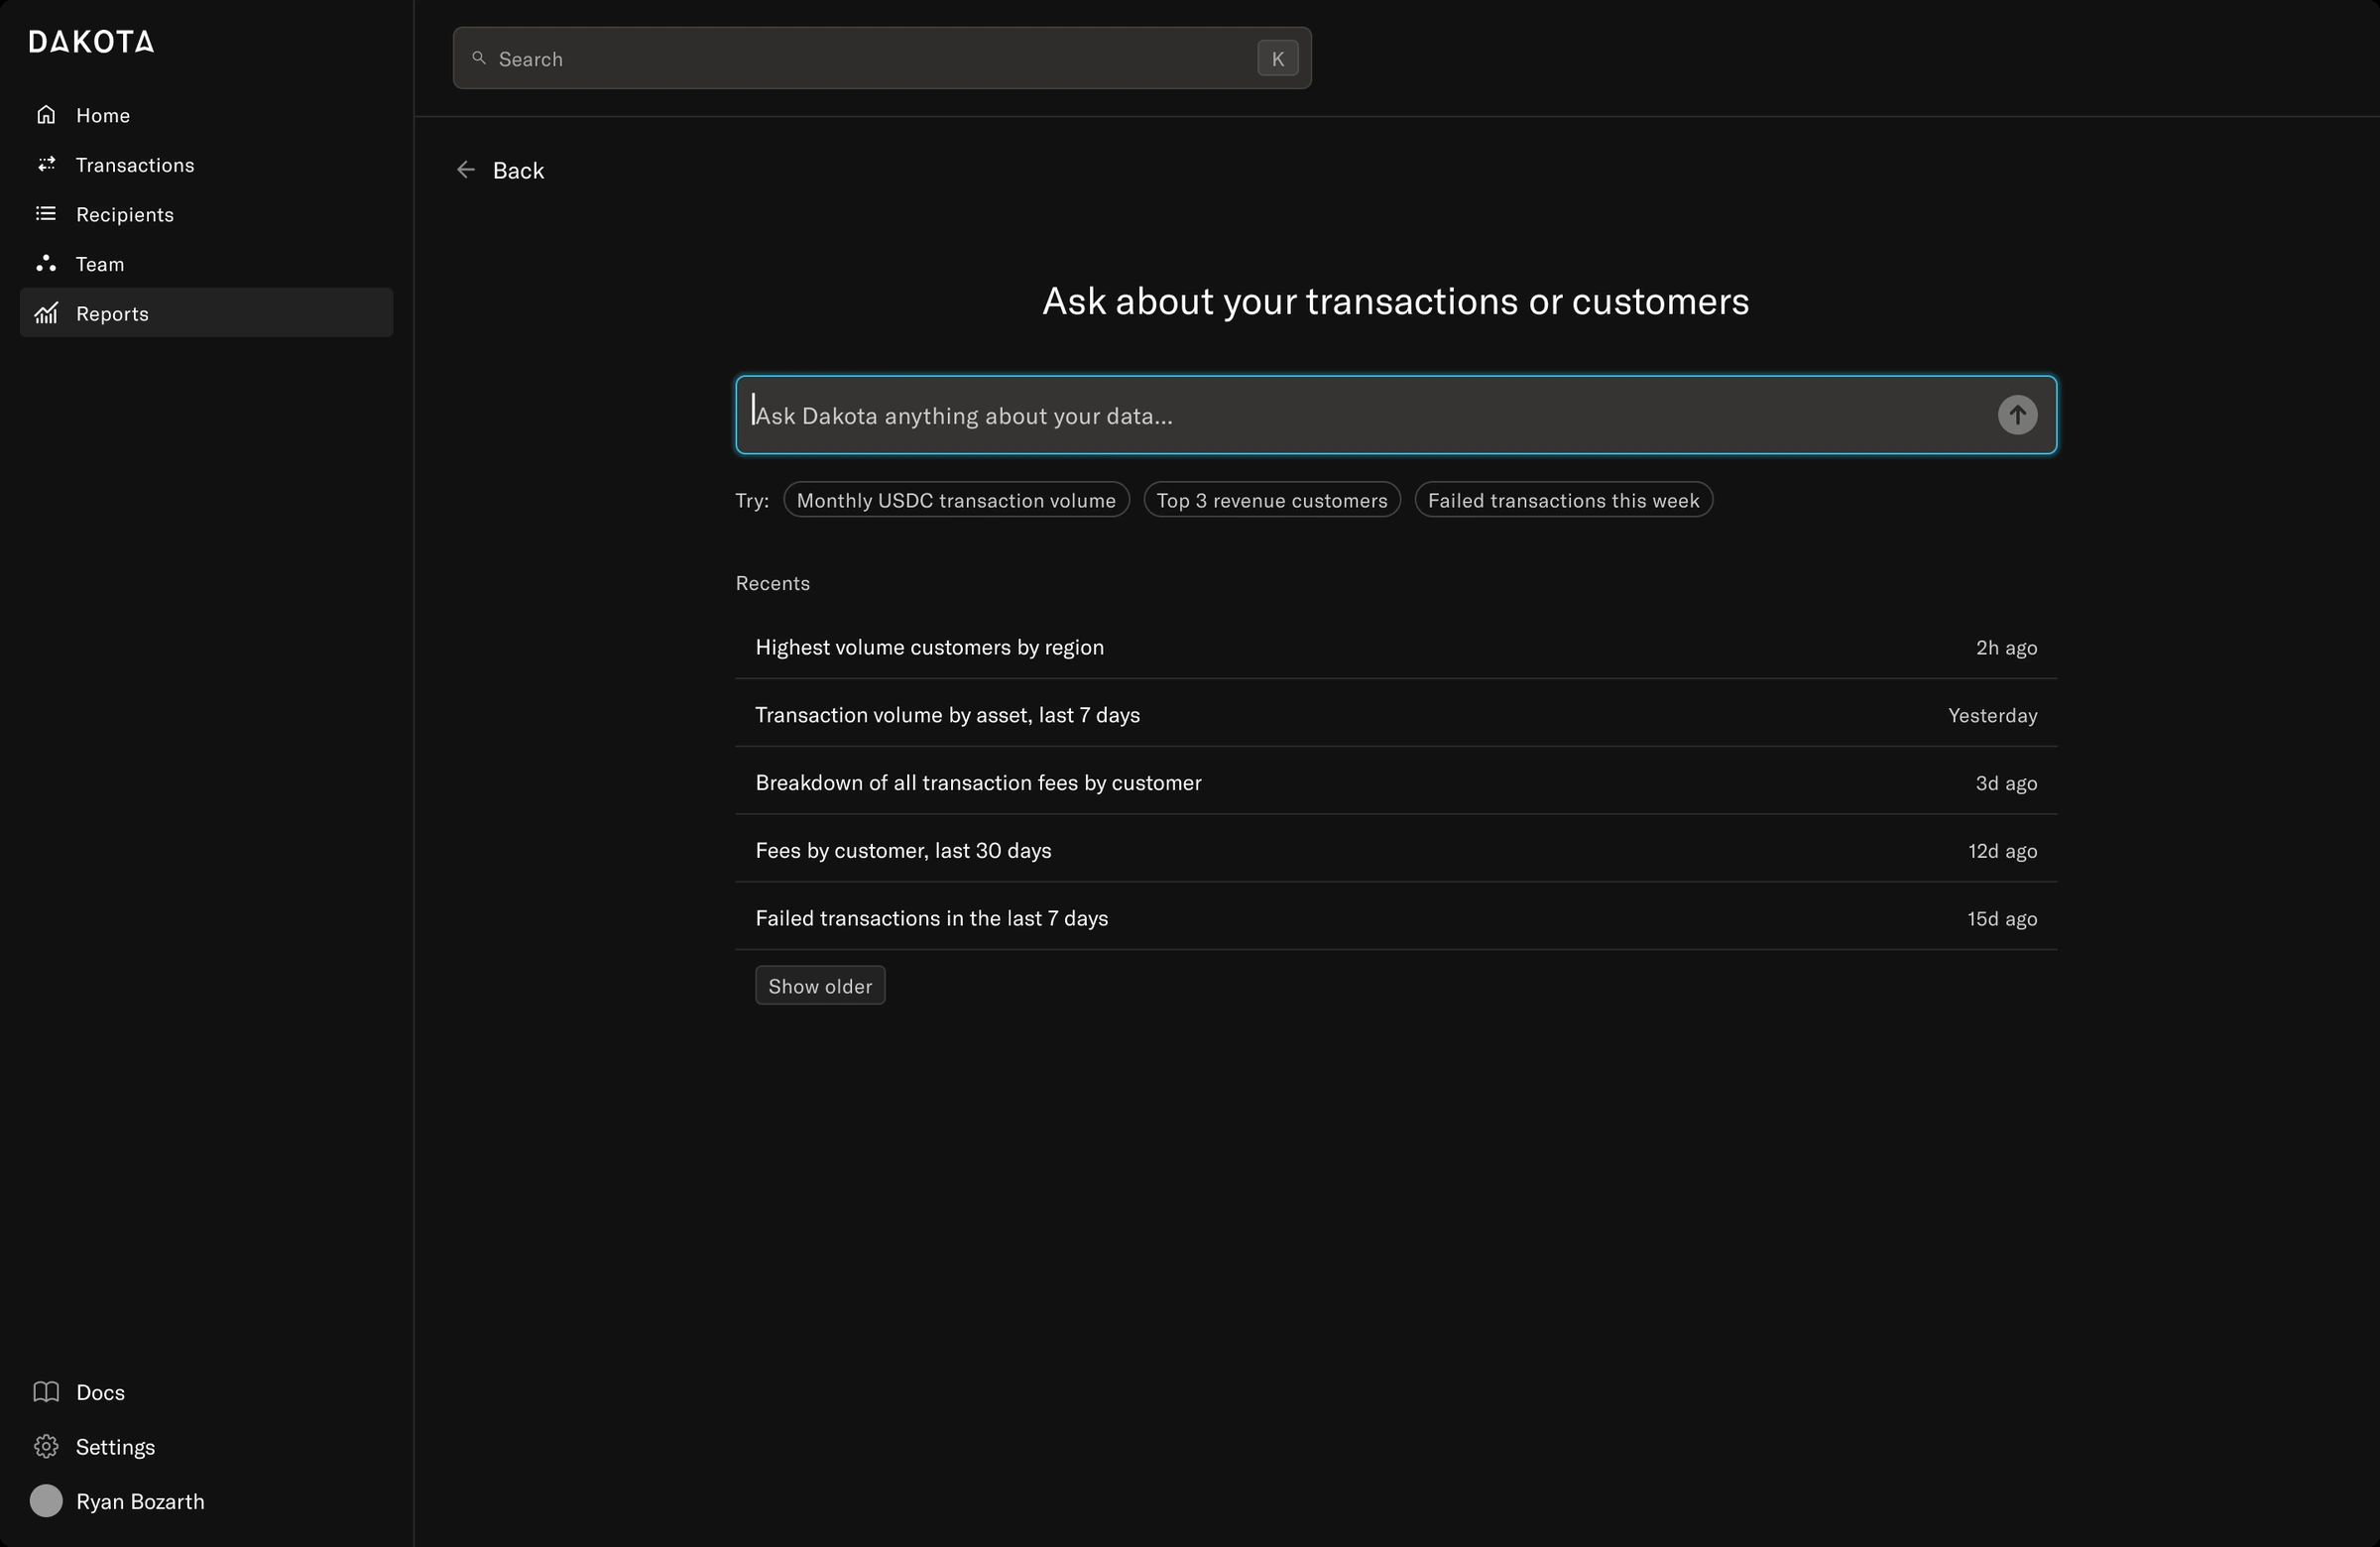Focus the Ask Dakota anything input
This screenshot has height=1547, width=2380.
pyautogui.click(x=1395, y=415)
